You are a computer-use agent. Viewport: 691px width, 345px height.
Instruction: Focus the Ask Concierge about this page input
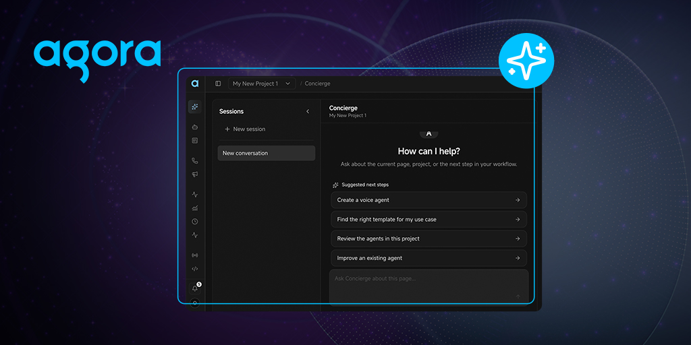[429, 287]
